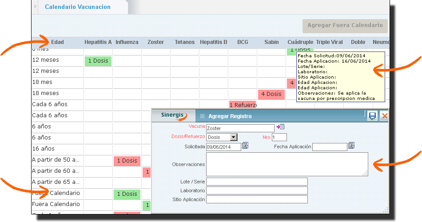
Task: Click the Lote / Serie field
Action: point(257,182)
